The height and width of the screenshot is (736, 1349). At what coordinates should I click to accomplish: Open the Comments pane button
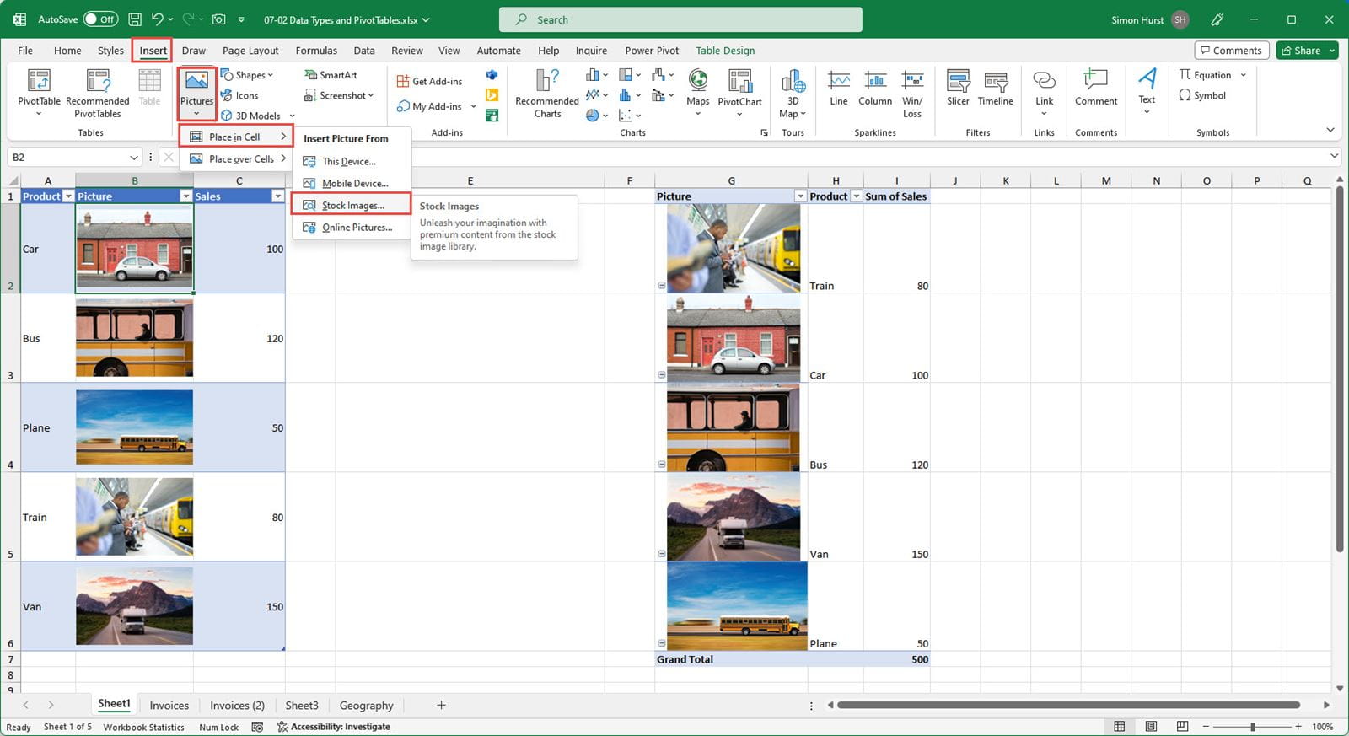[1232, 51]
